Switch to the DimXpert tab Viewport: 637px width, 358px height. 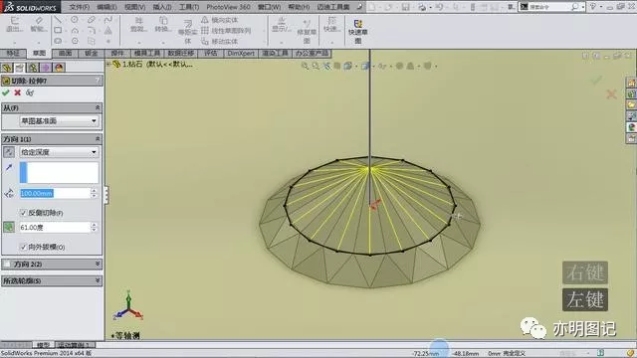pos(241,53)
